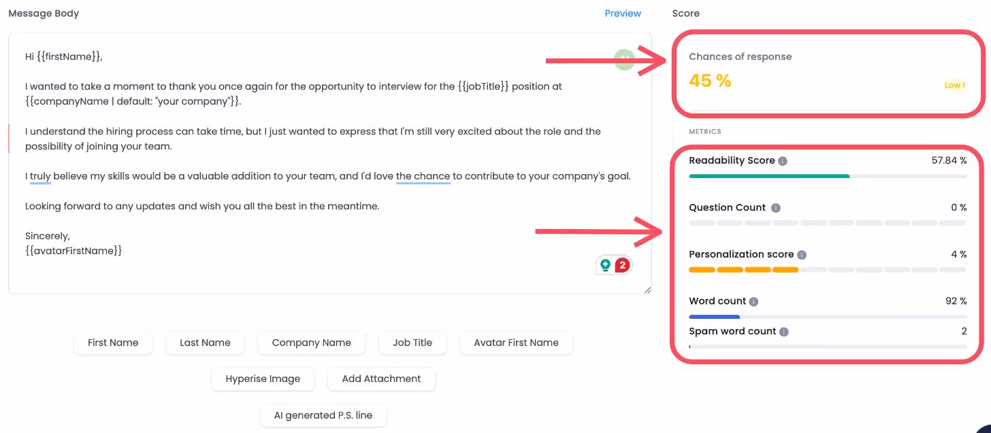Select the Message Body section header
991x433 pixels.
pyautogui.click(x=43, y=13)
